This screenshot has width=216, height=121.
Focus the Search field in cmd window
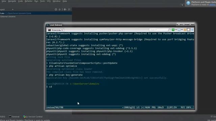click(158, 30)
